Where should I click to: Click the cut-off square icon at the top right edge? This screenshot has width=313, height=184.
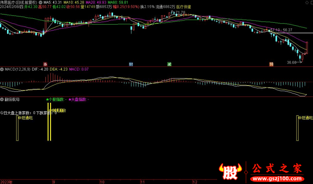(312, 3)
